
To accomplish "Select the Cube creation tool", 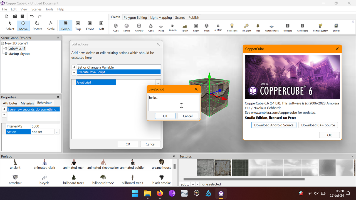I will point(116,26).
